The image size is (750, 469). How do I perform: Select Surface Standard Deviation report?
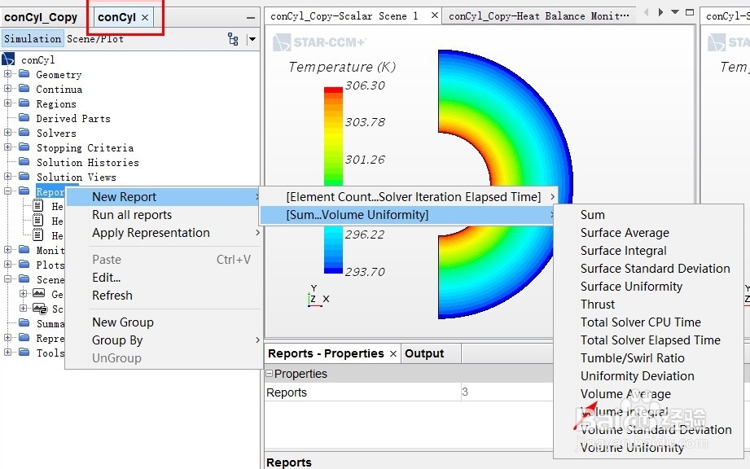click(x=655, y=269)
